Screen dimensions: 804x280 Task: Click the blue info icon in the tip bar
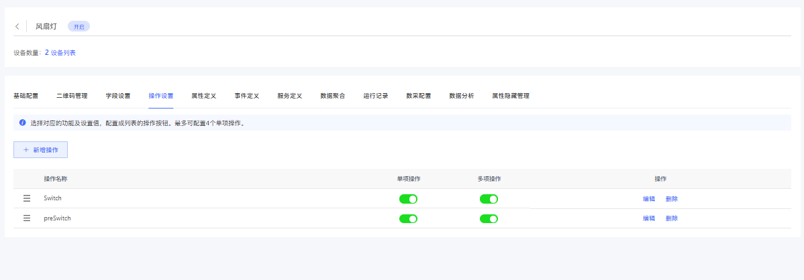pos(22,123)
